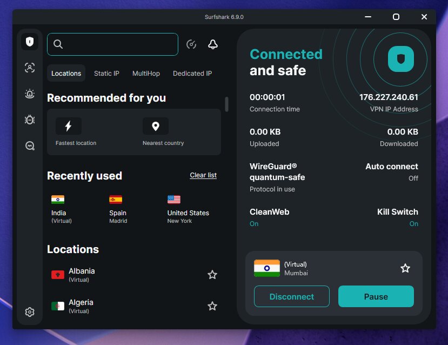Image resolution: width=448 pixels, height=345 pixels.
Task: Favorite the Albania location star
Action: 212,275
